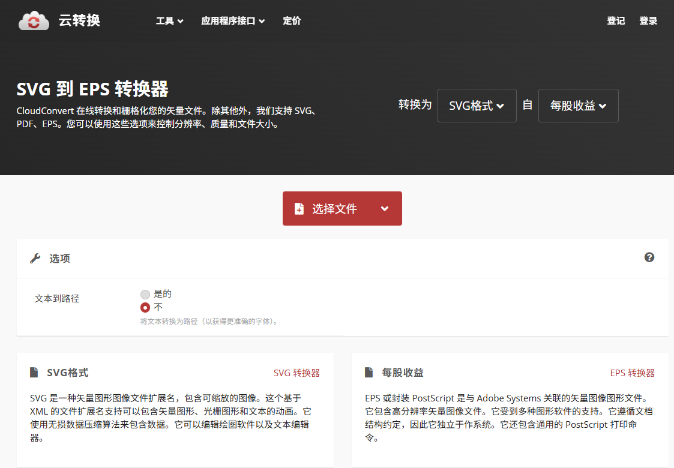
Task: Click the 登录 login link
Action: (648, 21)
